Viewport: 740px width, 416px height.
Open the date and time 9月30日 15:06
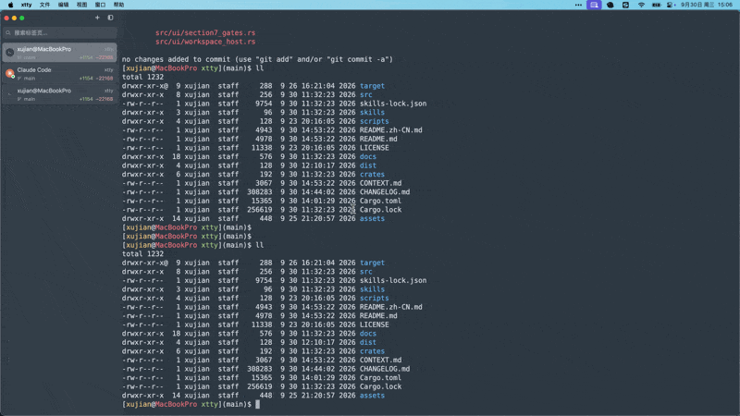tap(707, 5)
